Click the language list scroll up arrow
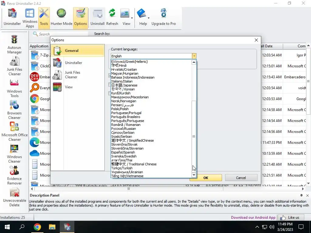Screen dimensions: 311x233 pyautogui.click(x=194, y=62)
